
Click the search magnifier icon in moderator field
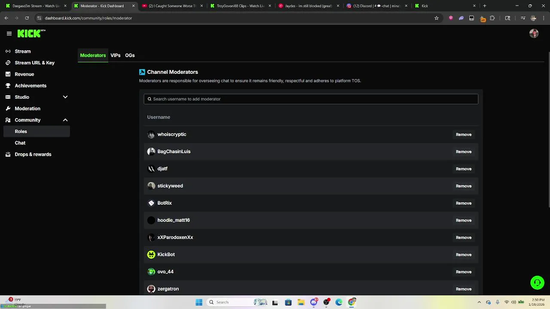tap(150, 99)
